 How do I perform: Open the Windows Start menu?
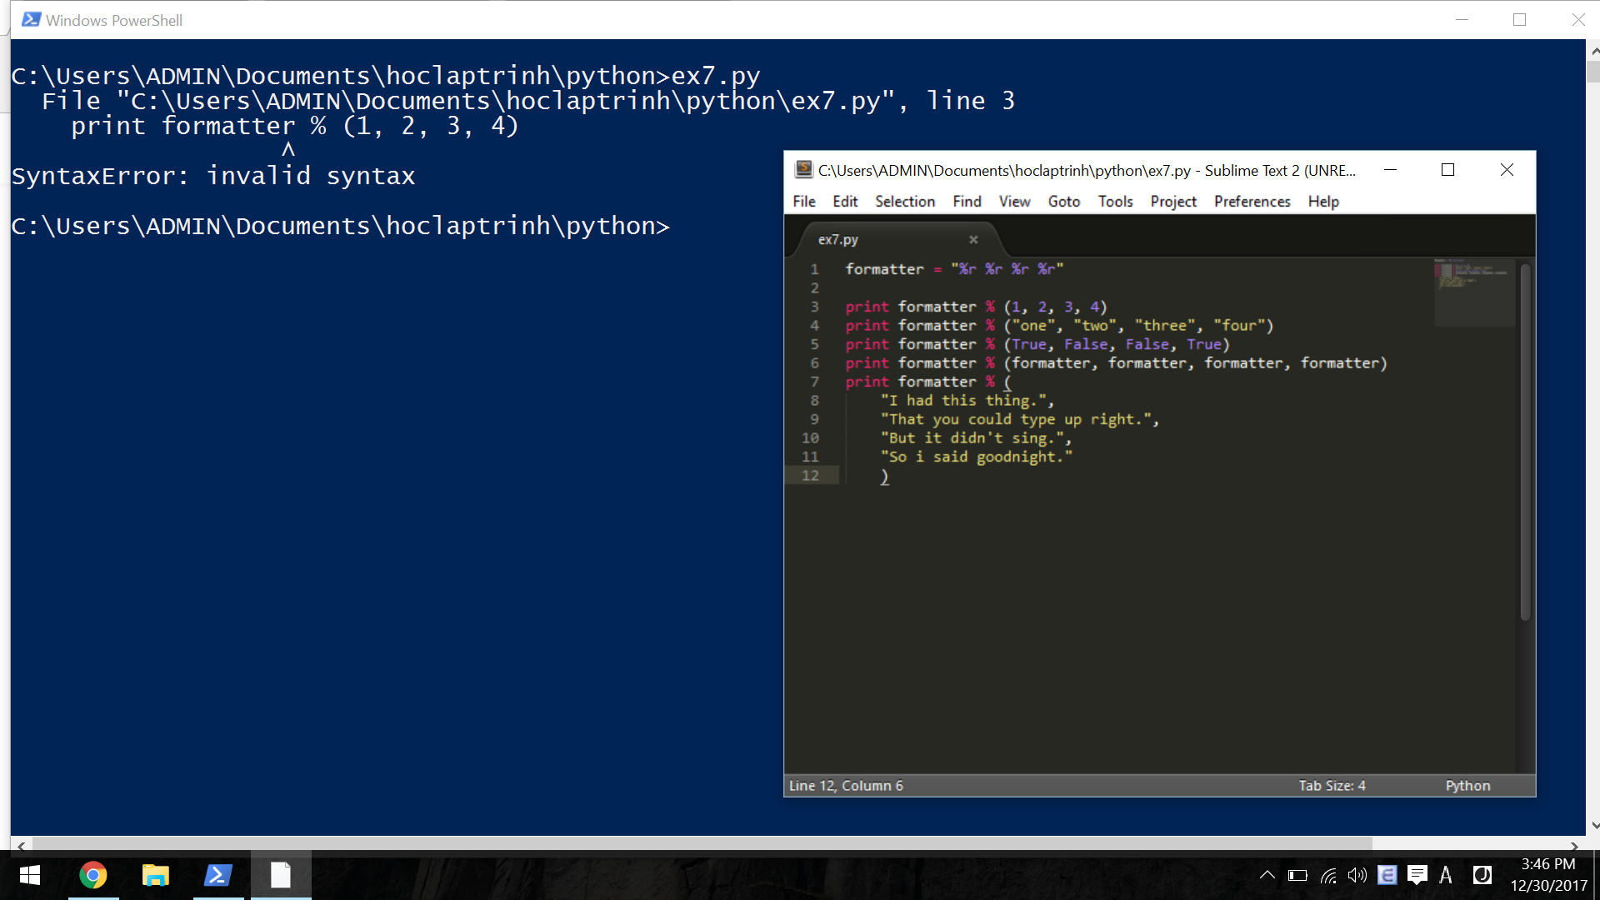(30, 876)
